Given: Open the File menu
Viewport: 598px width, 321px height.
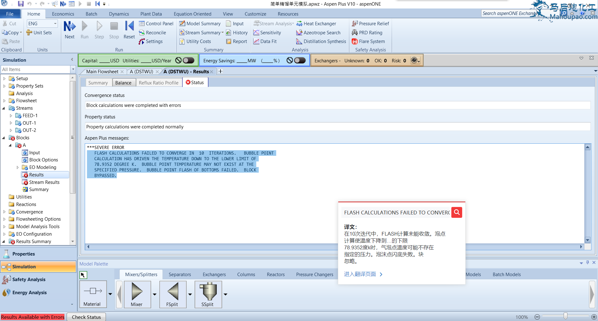Looking at the screenshot, I should 10,14.
